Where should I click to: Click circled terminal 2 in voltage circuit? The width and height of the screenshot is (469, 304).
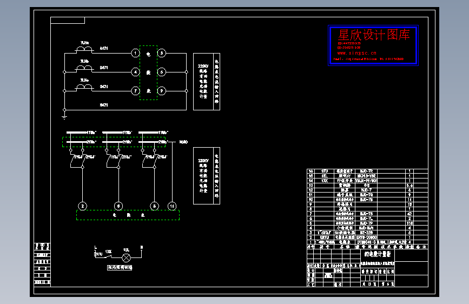click(83, 206)
